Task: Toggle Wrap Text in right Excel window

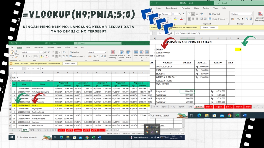Action: [215, 14]
